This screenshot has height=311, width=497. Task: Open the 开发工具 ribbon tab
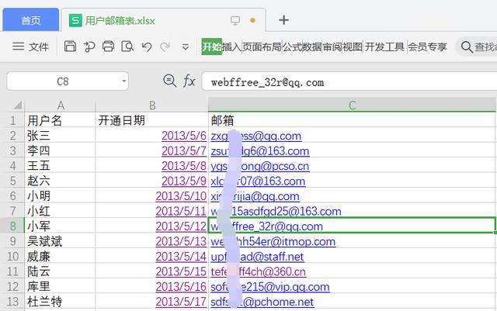point(384,47)
